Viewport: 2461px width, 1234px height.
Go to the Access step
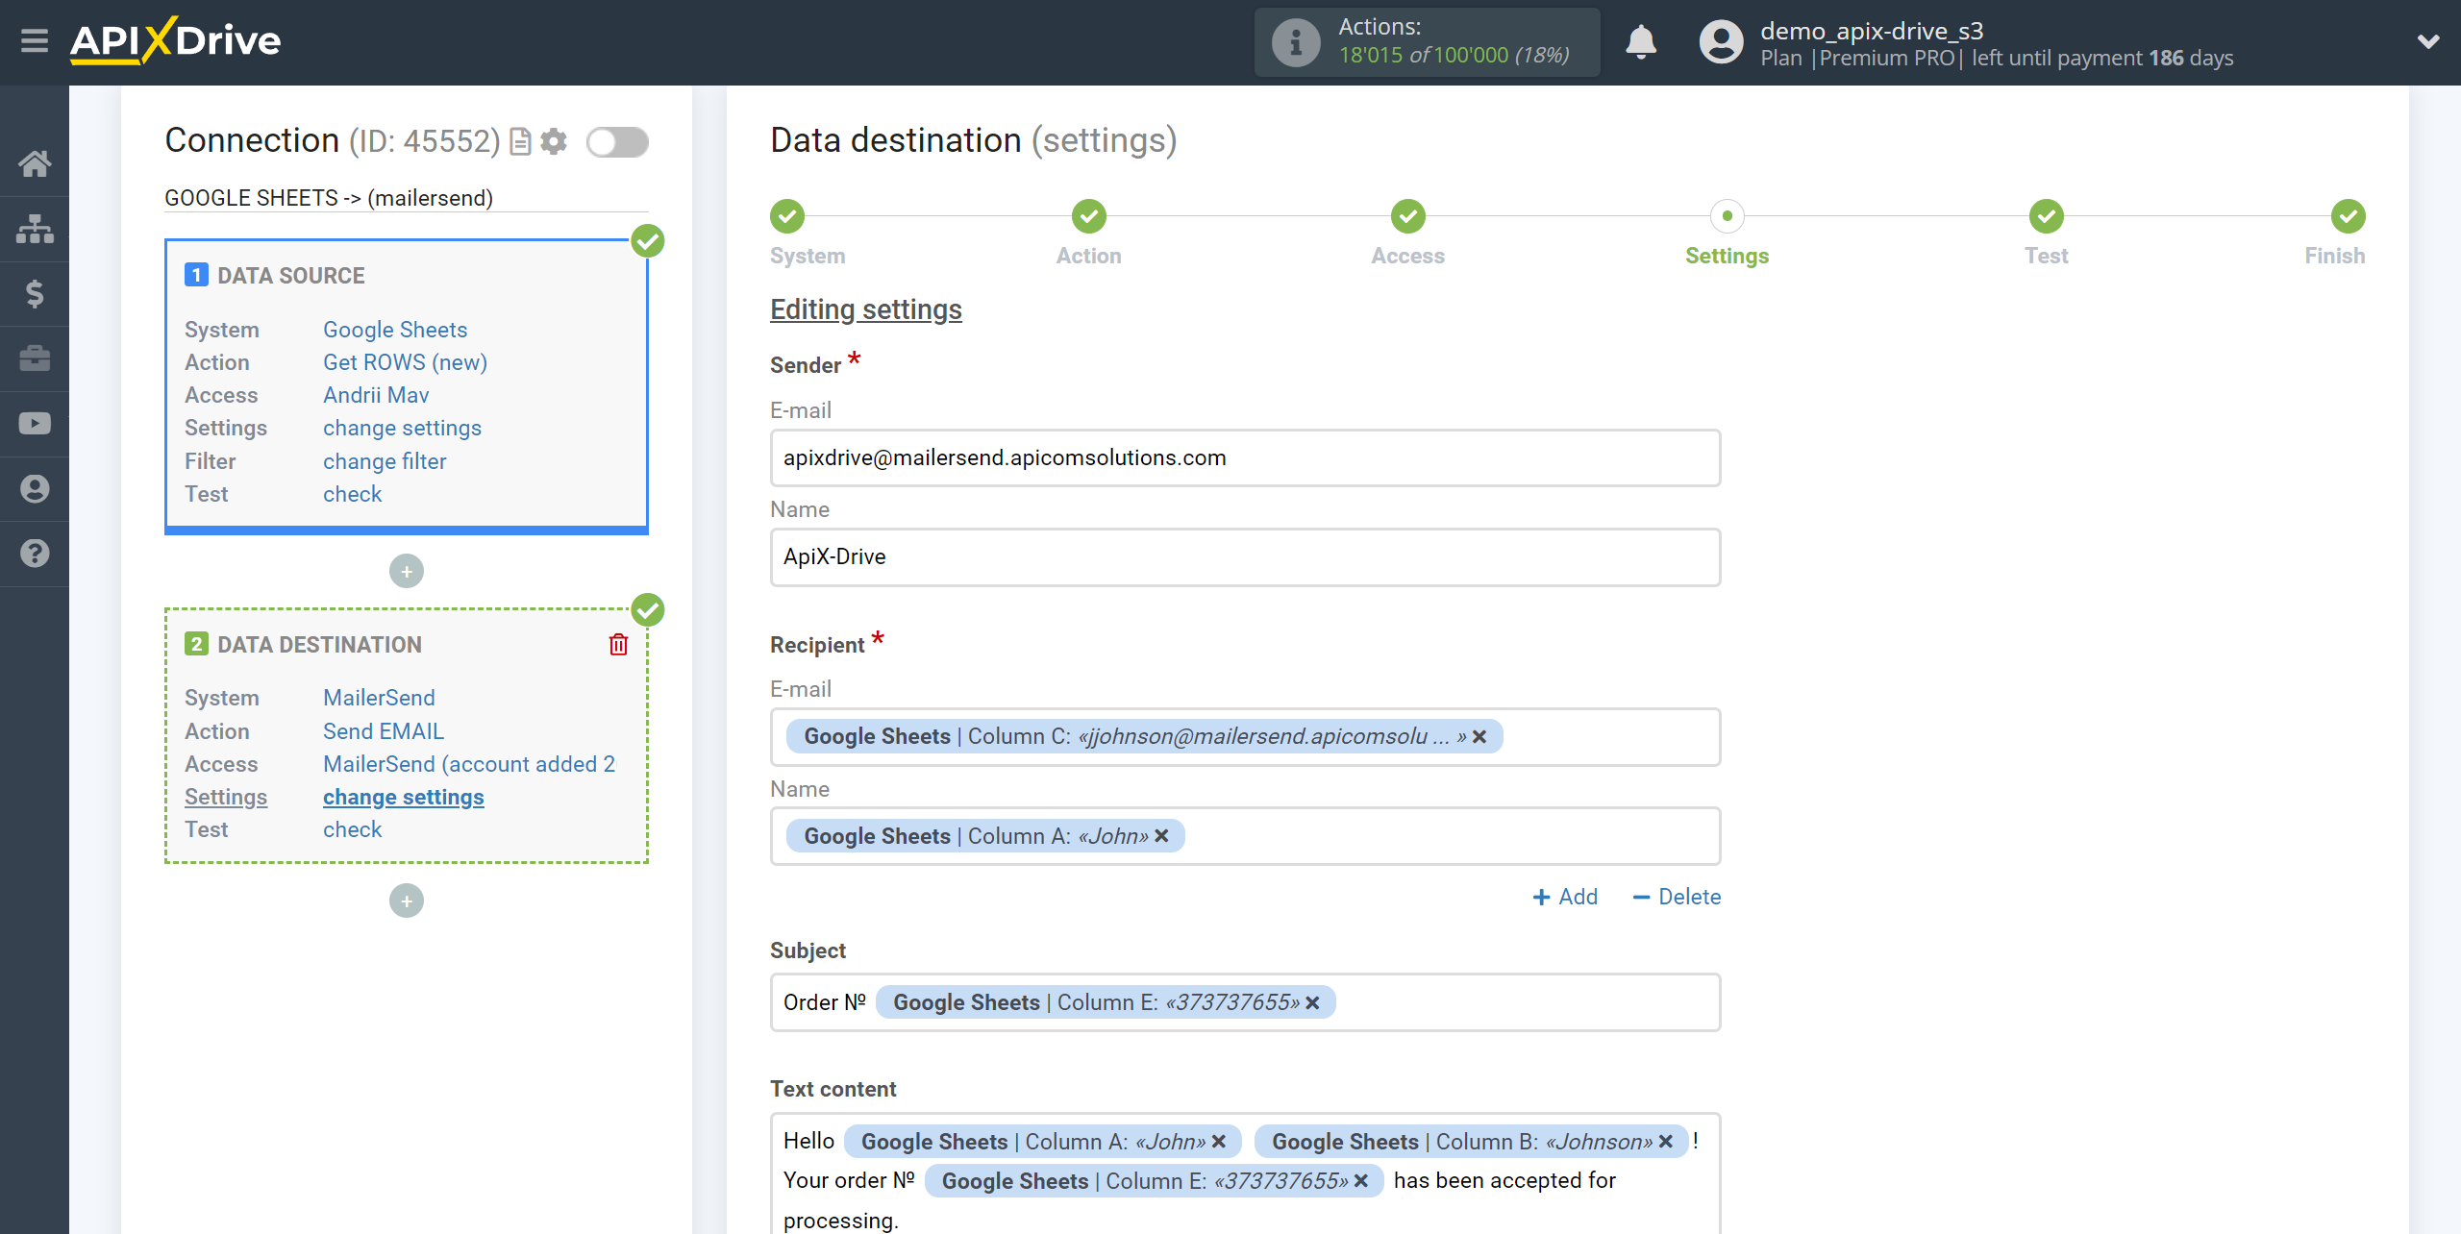(x=1408, y=217)
